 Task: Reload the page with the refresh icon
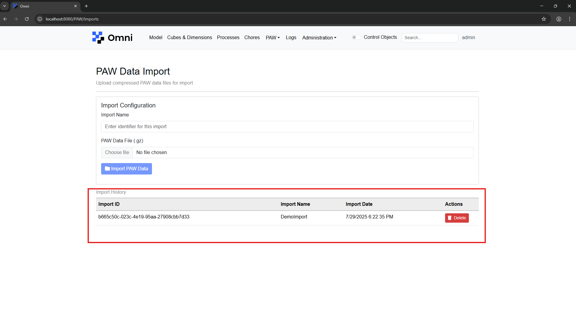point(27,19)
